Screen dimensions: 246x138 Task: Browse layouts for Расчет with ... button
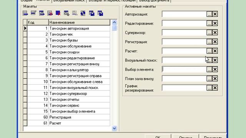(209, 51)
